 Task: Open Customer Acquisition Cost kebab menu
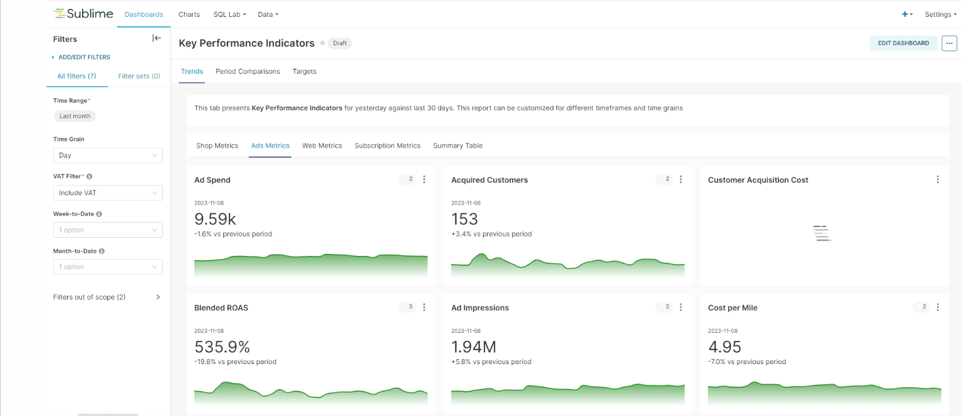[x=938, y=180]
